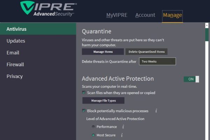Open the Privacy settings section
Screen dimensions: 210x140
pos(38,76)
